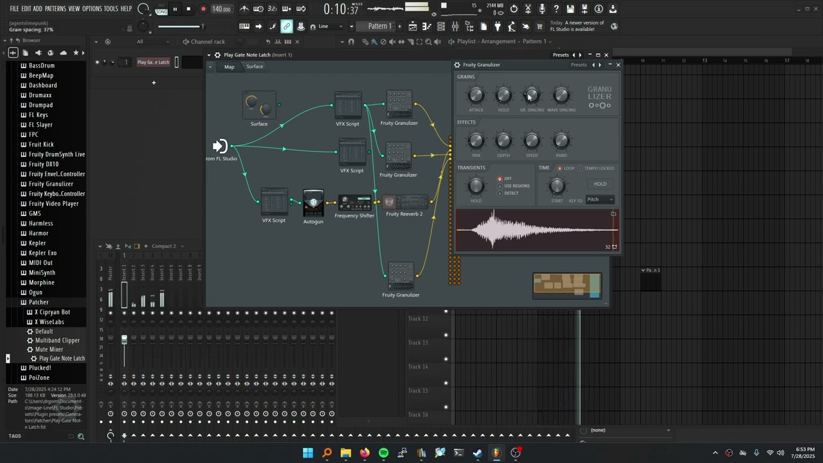Open the Patcher window options arrow menu
The height and width of the screenshot is (463, 823).
point(209,55)
